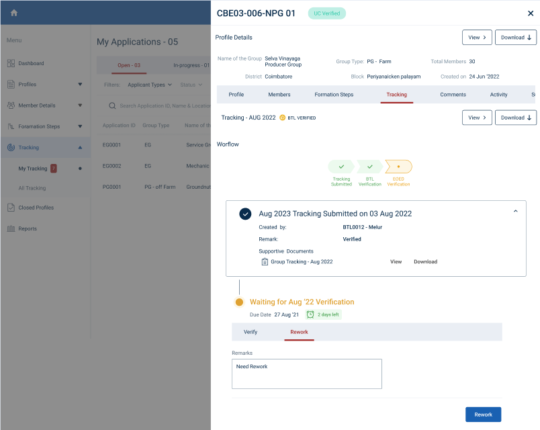The image size is (540, 430).
Task: Select the SOEO Verification workflow step
Action: [x=398, y=167]
